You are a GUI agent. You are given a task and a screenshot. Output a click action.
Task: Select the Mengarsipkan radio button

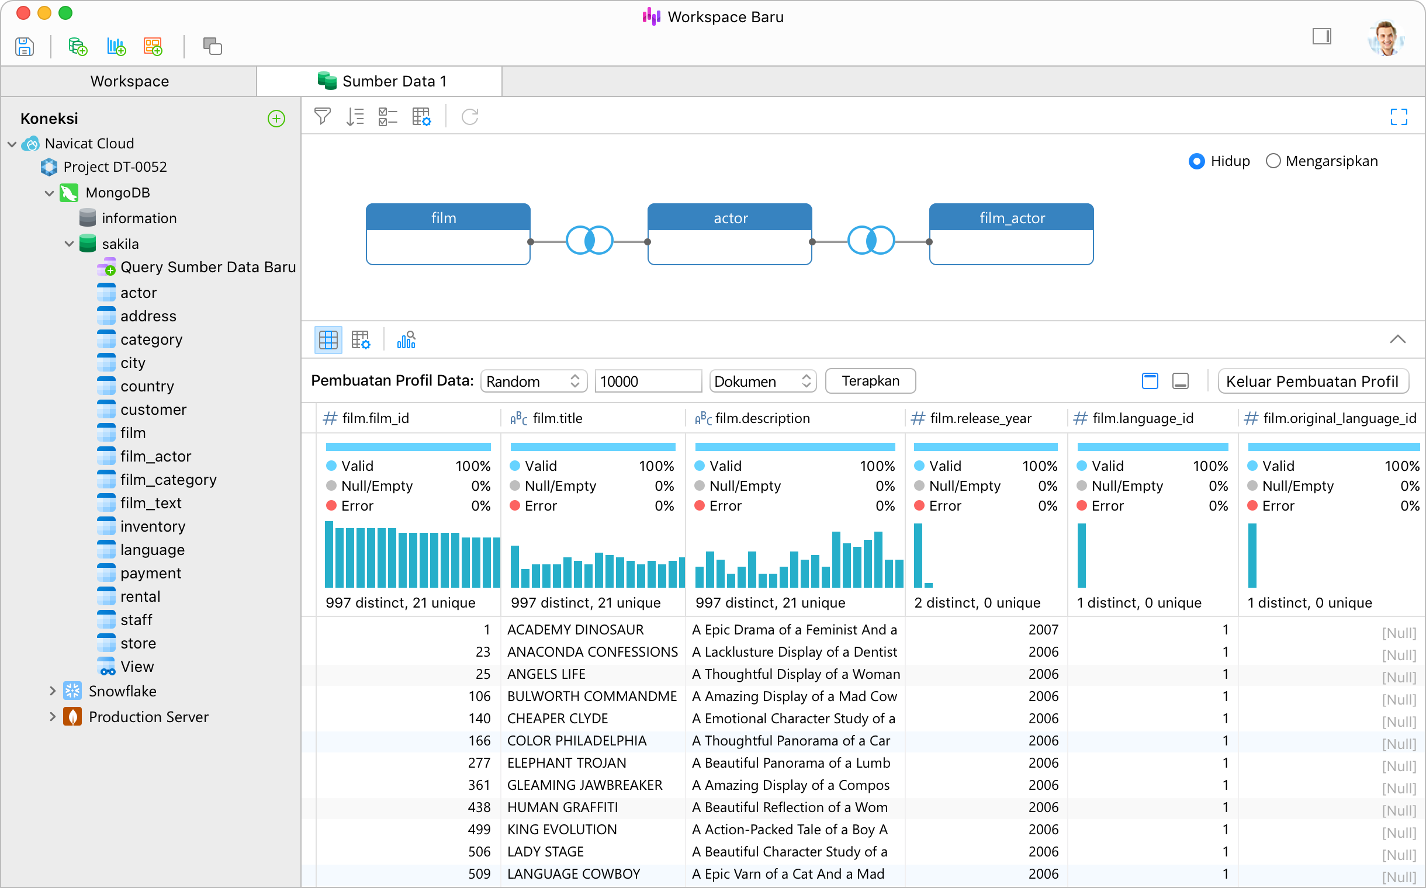[1273, 161]
